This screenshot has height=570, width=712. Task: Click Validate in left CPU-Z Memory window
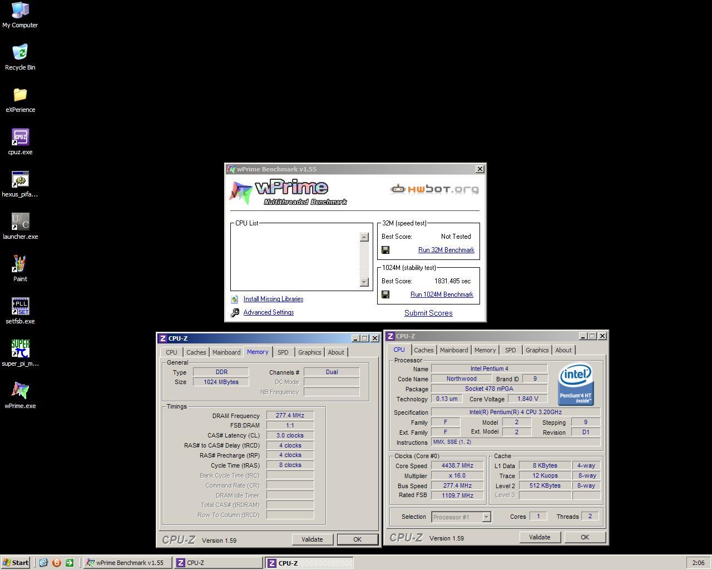coord(312,539)
